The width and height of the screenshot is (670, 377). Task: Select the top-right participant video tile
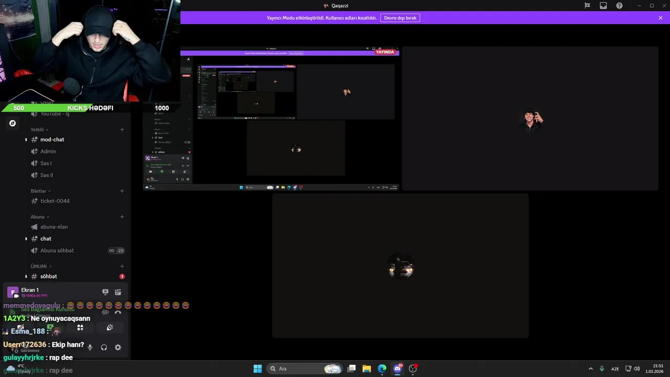tap(530, 118)
